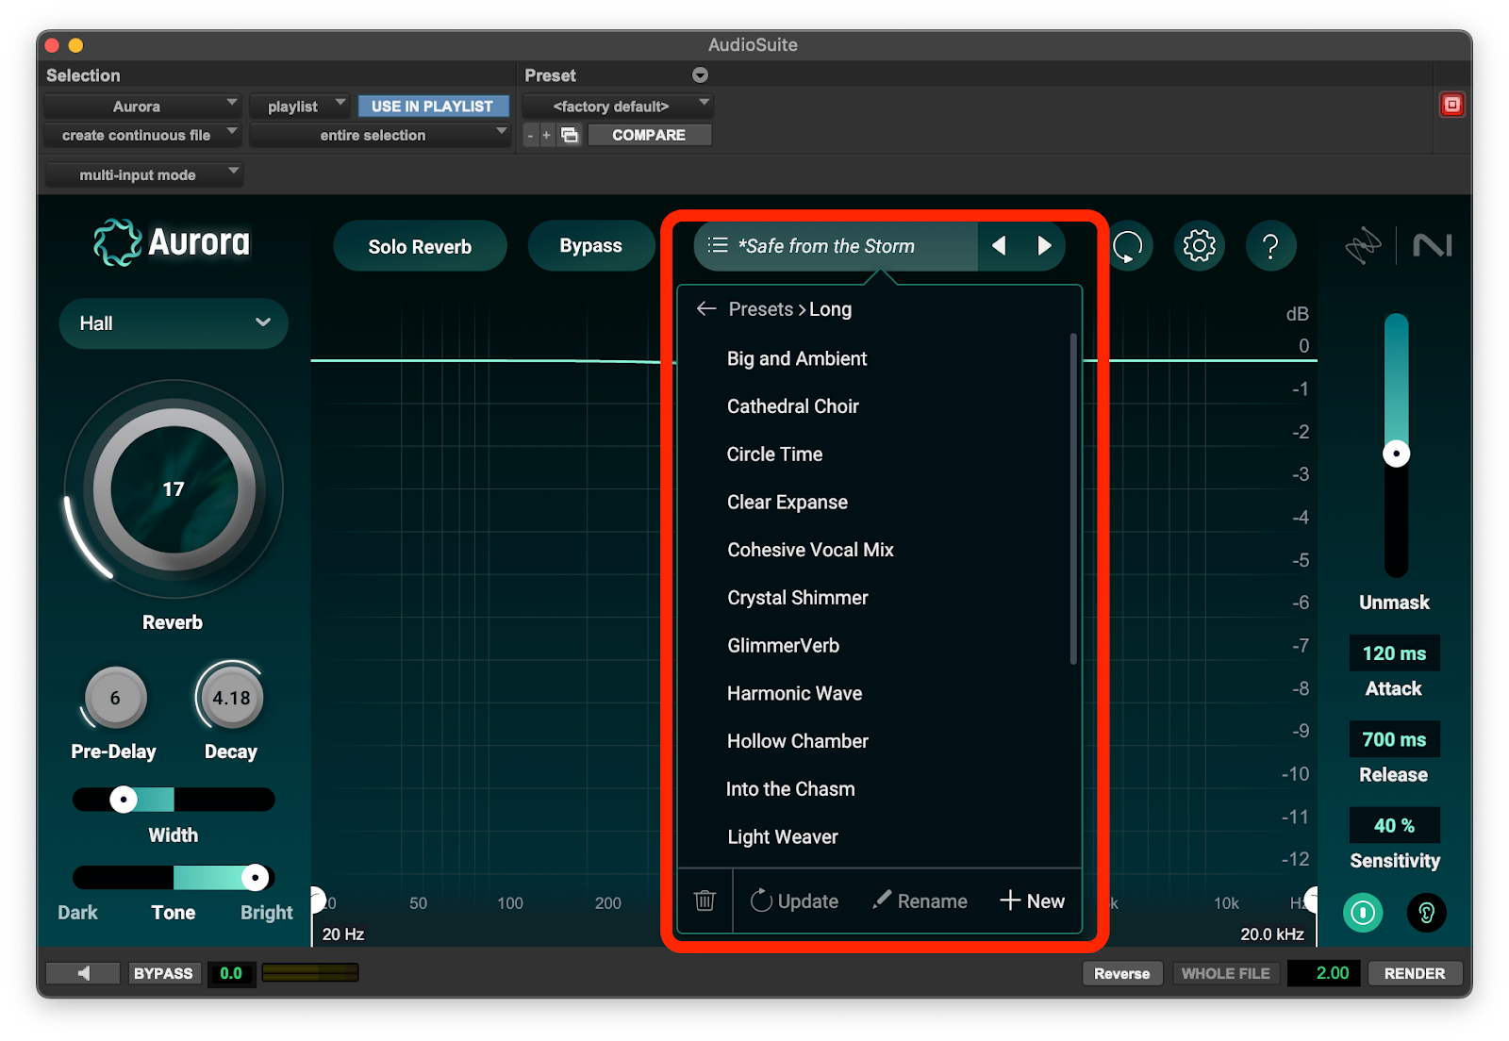Click the large Reverb amount knob
The width and height of the screenshot is (1509, 1041).
coord(174,489)
